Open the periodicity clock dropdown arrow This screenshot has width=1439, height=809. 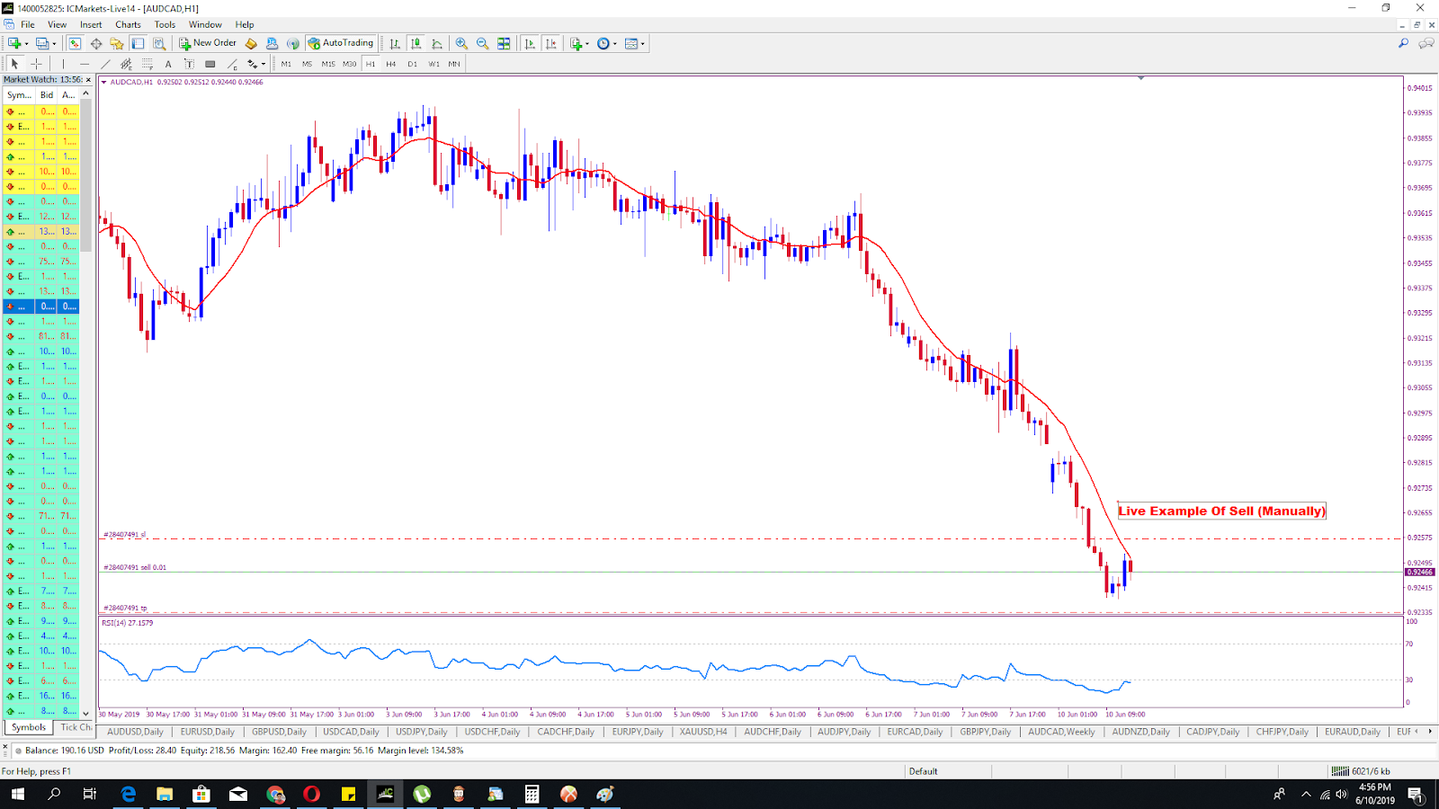click(614, 43)
